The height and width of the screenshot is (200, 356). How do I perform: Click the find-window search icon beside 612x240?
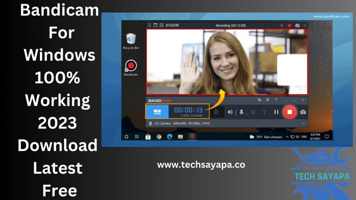[x=161, y=25]
